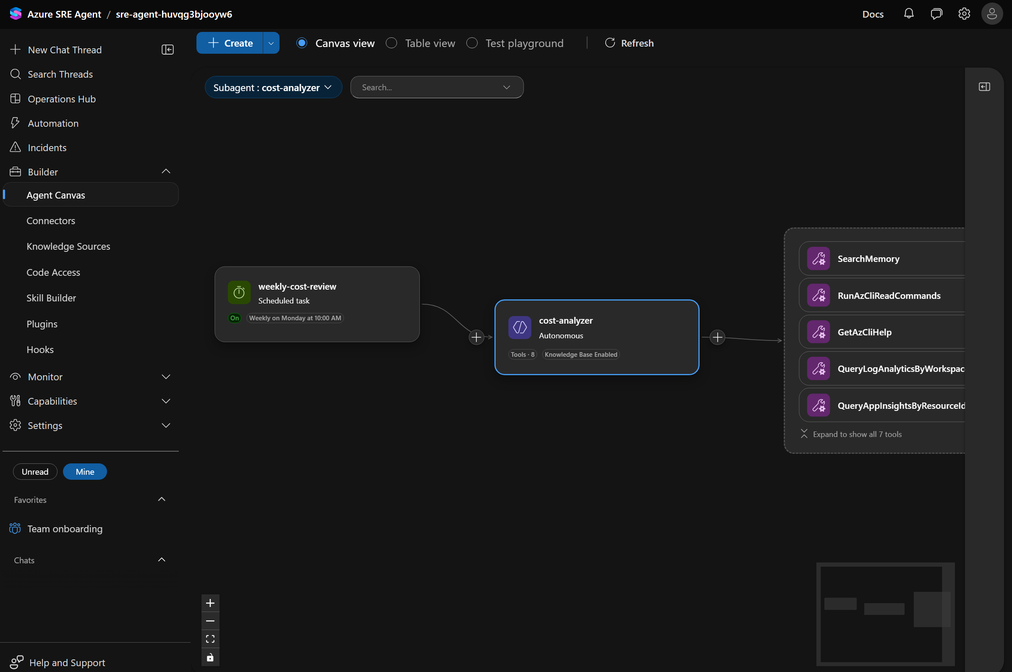Toggle the Mine filter pill
Image resolution: width=1012 pixels, height=672 pixels.
85,471
